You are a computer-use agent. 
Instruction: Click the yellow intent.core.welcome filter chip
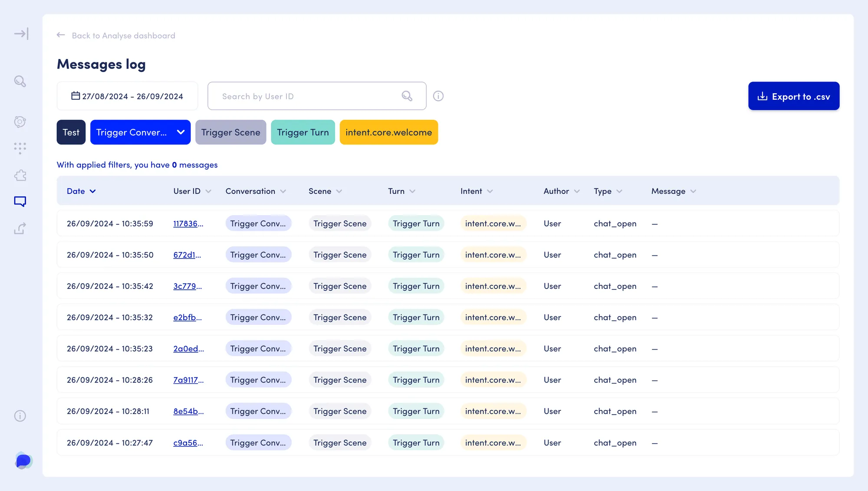coord(388,132)
